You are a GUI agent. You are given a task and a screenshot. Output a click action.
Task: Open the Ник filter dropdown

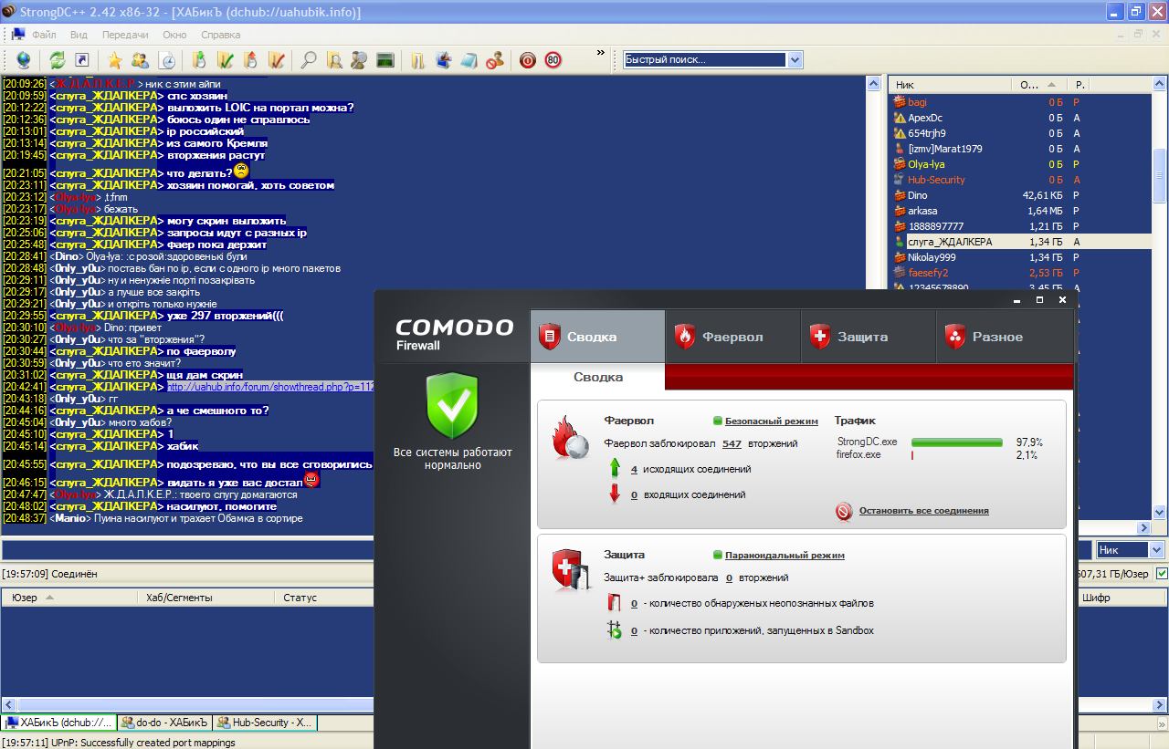point(1155,550)
